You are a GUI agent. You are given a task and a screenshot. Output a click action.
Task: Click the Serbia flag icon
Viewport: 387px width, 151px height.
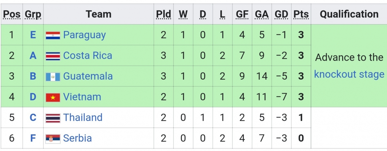pos(53,138)
